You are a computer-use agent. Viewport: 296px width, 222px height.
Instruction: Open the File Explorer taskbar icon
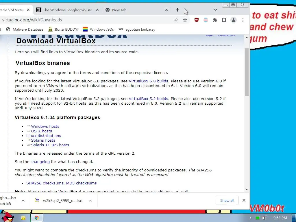pos(23,218)
